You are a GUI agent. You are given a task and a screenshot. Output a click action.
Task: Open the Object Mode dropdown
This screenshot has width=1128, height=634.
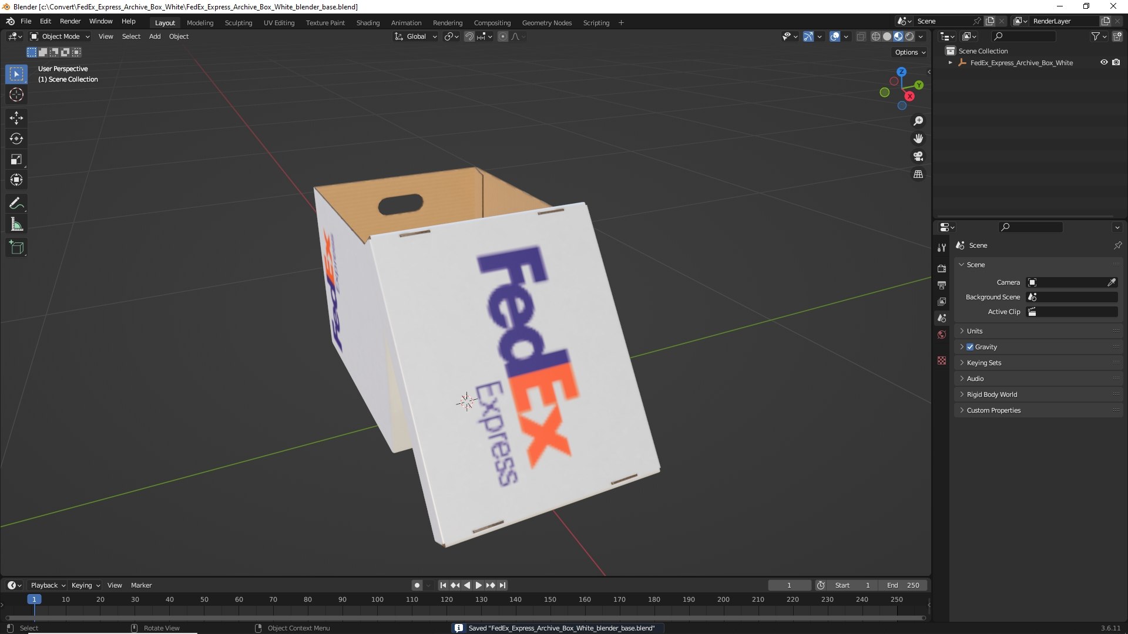point(60,36)
